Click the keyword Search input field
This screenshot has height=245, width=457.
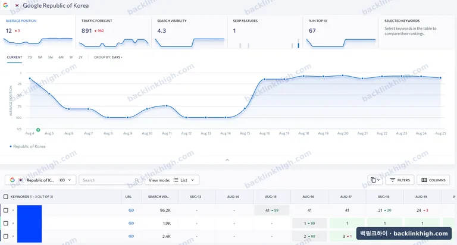[110, 180]
